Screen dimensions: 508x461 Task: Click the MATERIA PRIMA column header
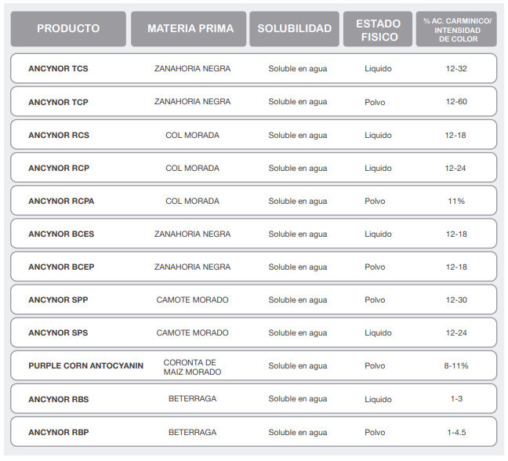190,29
